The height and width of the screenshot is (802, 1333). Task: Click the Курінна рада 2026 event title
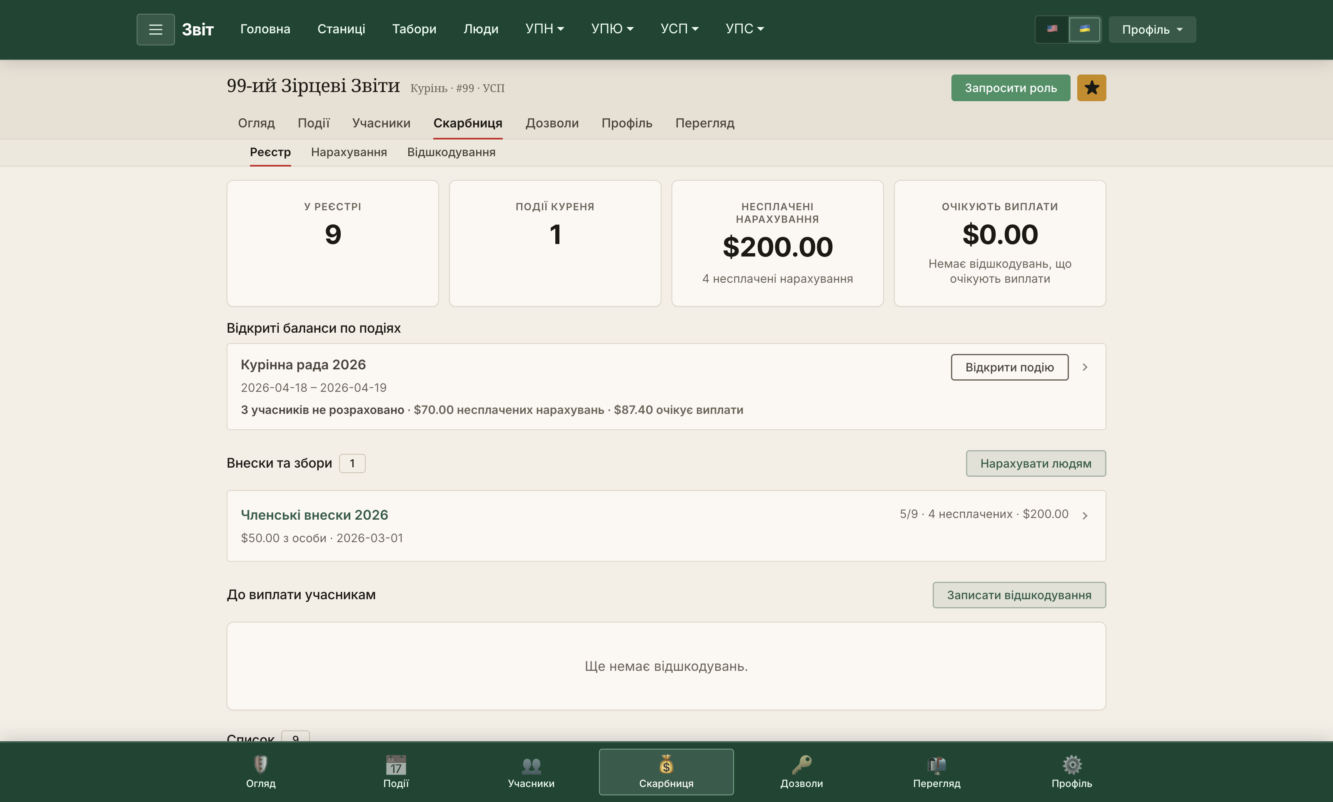tap(303, 364)
